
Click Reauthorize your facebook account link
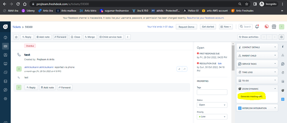tap(205, 18)
